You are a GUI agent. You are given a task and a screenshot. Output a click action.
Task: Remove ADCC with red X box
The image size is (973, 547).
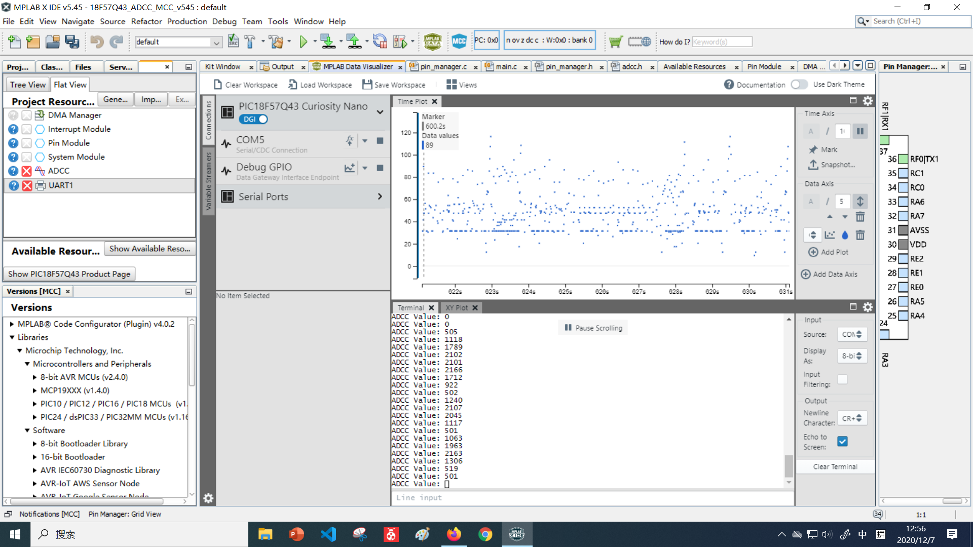tap(27, 171)
